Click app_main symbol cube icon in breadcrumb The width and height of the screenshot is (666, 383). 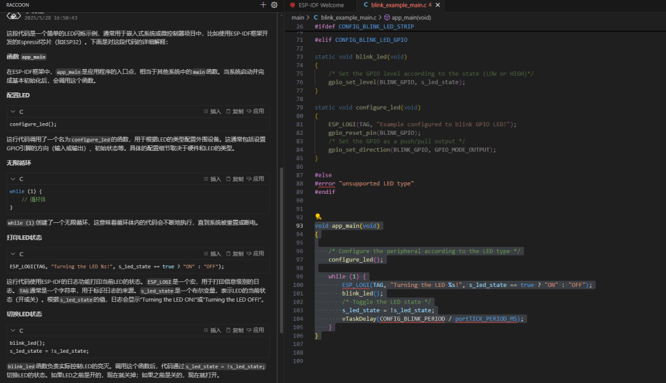click(x=387, y=17)
